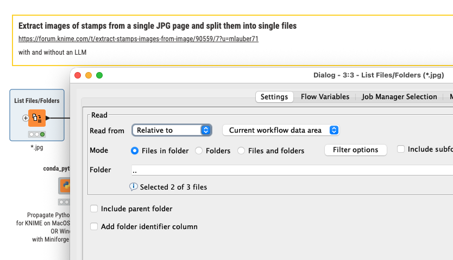Image resolution: width=453 pixels, height=260 pixels.
Task: Click the traffic-light status indicator under List Files/Folders
Action: click(37, 134)
